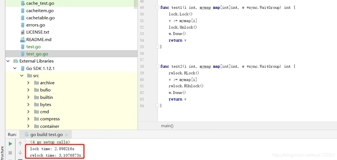Click the cmd folder icon
The image size is (337, 160).
pos(36,112)
